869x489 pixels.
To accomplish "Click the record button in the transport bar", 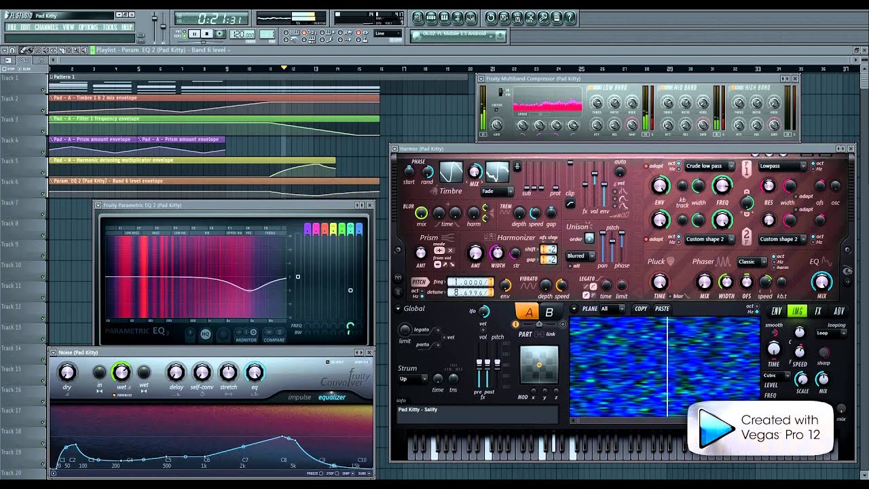I will pyautogui.click(x=220, y=33).
